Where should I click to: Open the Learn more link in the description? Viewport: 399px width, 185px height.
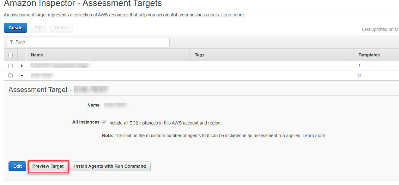233,15
